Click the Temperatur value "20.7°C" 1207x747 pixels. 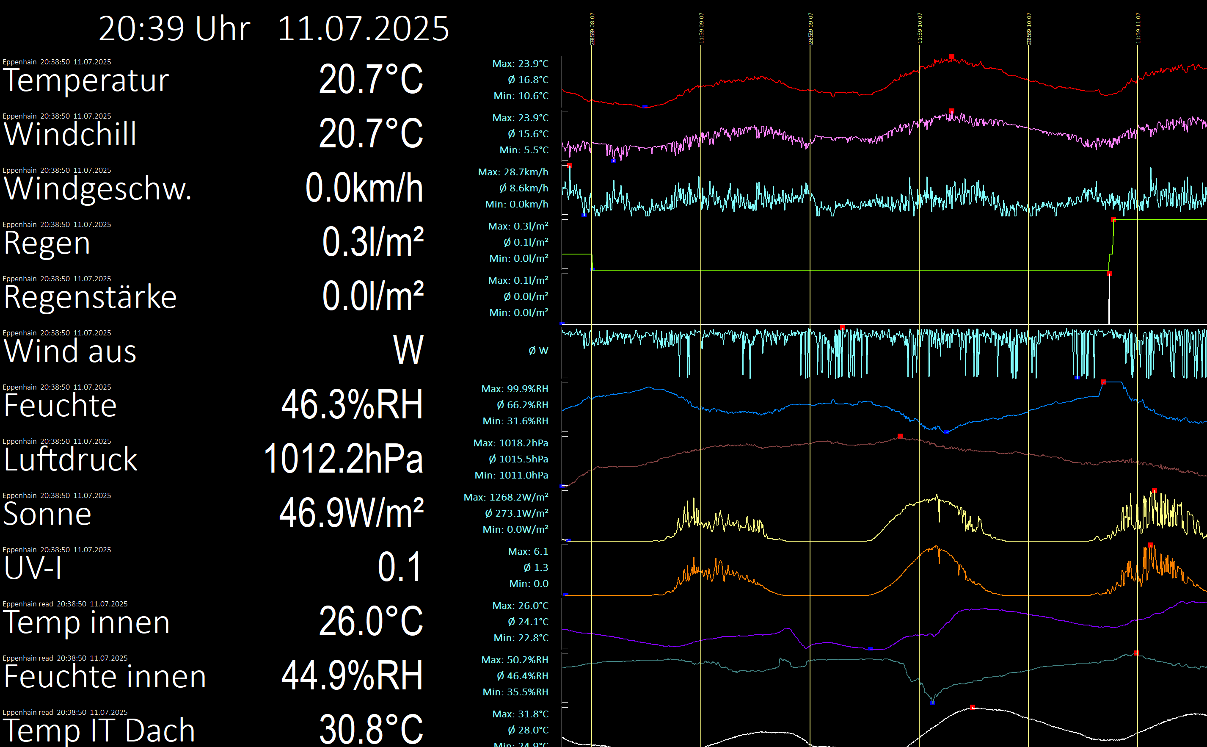coord(371,79)
